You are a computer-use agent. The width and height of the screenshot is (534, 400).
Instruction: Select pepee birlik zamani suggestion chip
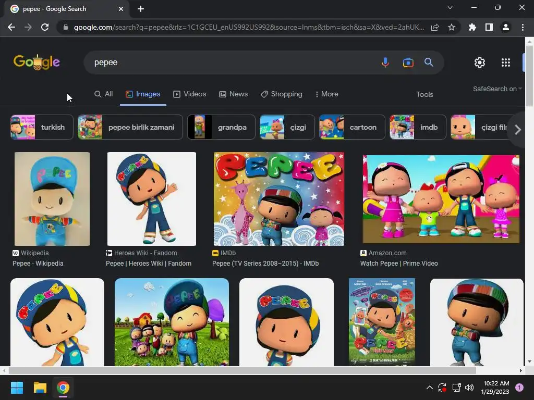pos(130,127)
